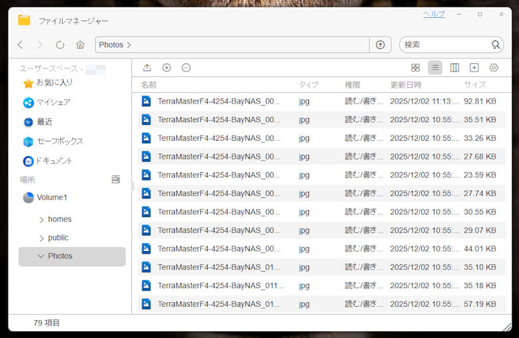Go to home via the house icon

[x=80, y=44]
